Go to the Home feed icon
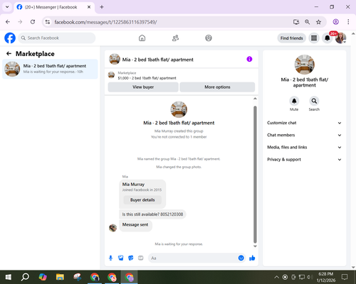356x284 pixels. (142, 38)
